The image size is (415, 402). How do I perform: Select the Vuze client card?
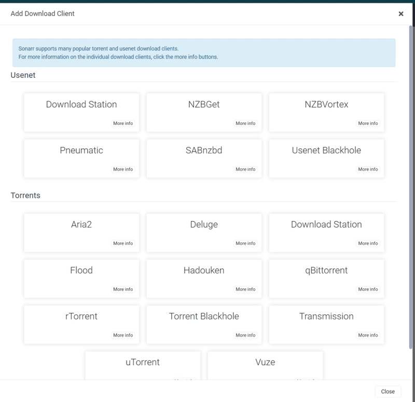click(x=265, y=366)
